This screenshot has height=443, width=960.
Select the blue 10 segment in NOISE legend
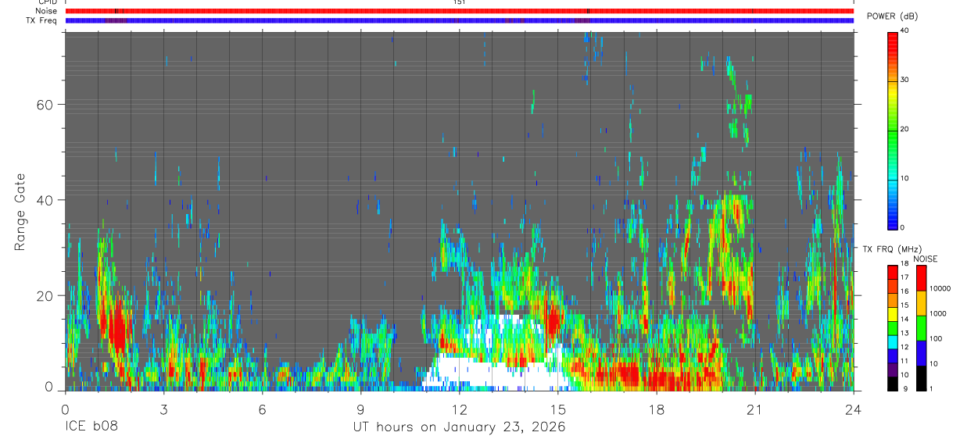click(x=920, y=353)
